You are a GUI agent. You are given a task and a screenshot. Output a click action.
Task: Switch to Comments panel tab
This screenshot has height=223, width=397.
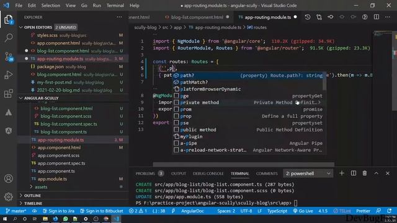pyautogui.click(x=267, y=173)
